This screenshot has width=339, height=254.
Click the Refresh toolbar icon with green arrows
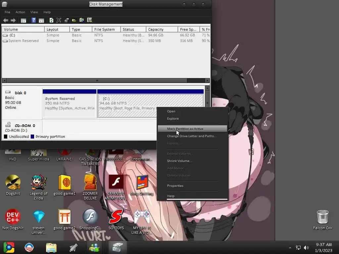pyautogui.click(x=51, y=20)
